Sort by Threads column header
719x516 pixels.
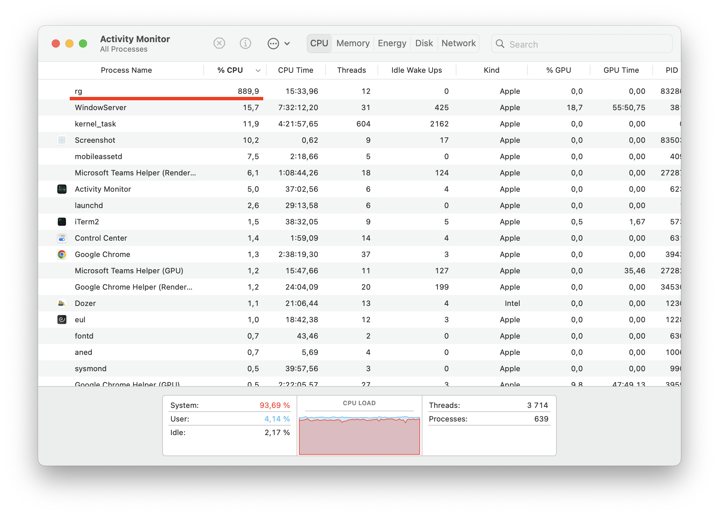[x=351, y=70]
